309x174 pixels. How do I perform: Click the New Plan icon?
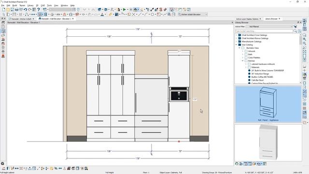pos(3,10)
